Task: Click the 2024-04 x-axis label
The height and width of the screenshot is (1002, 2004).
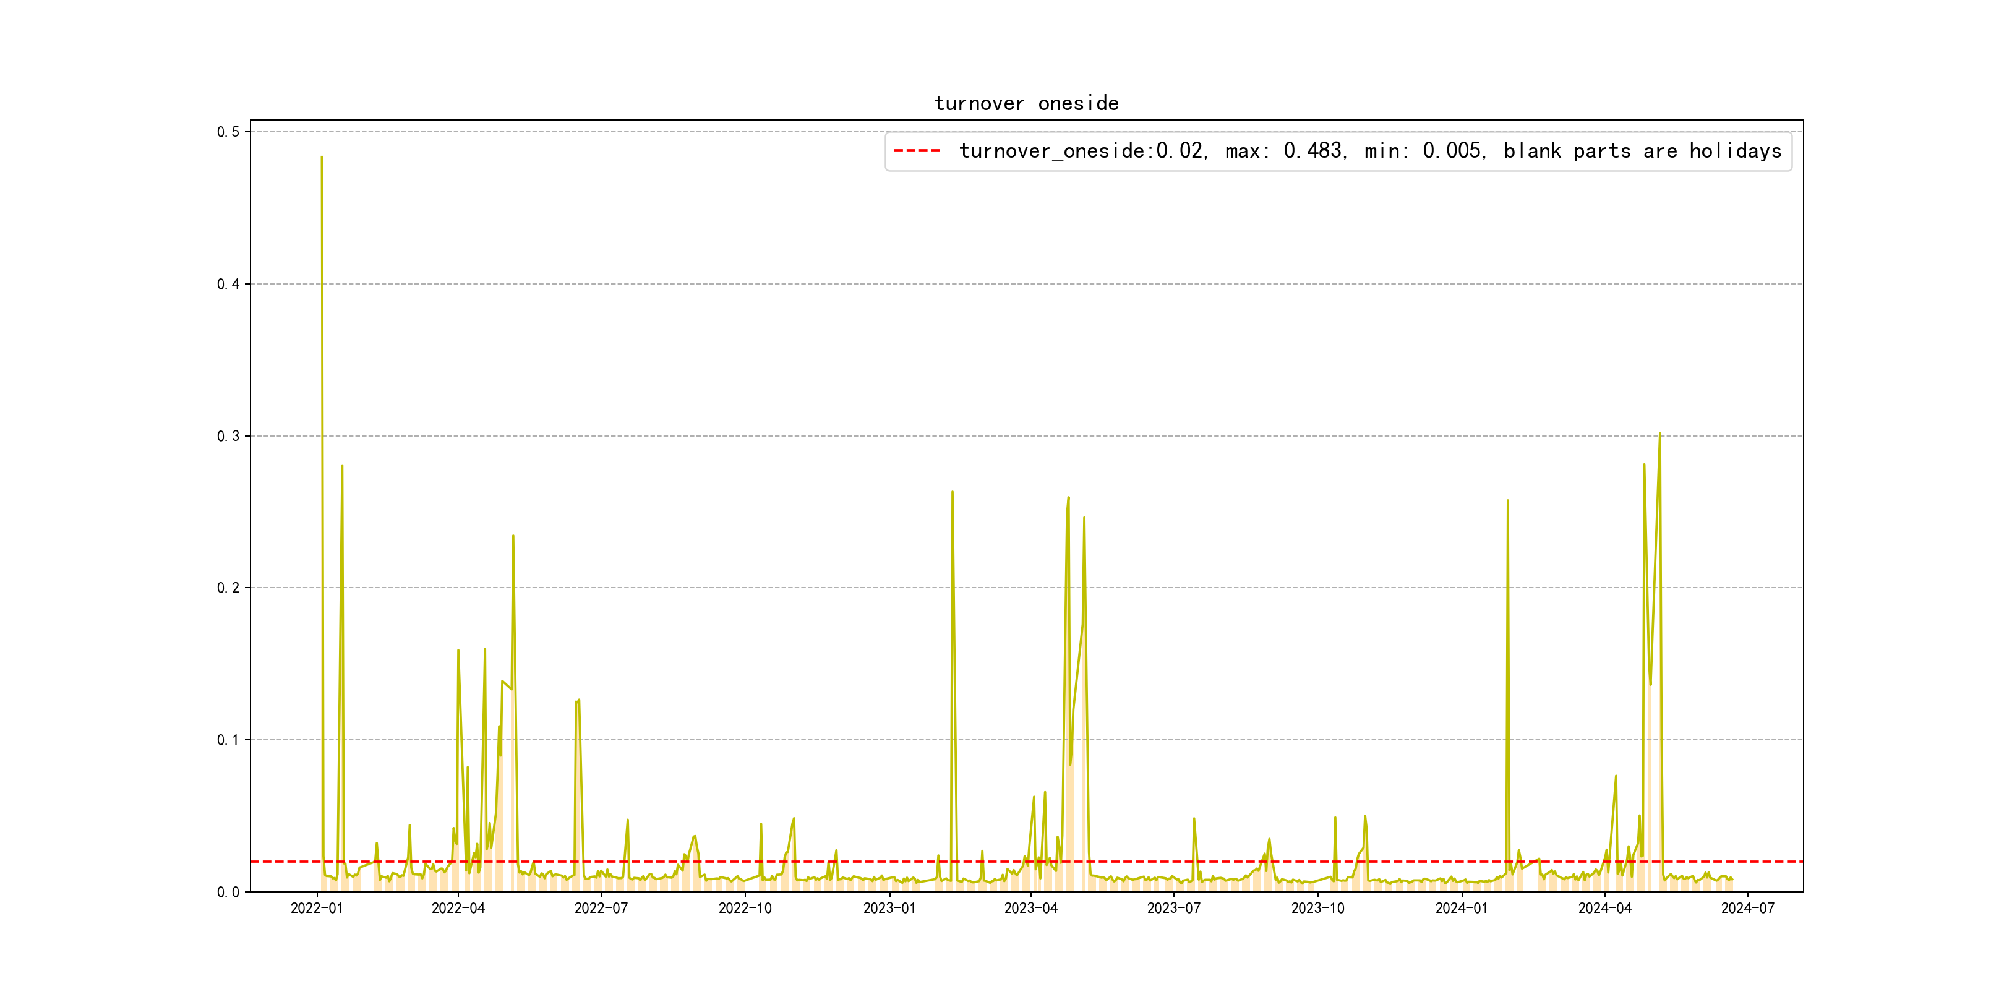Action: (x=1604, y=908)
